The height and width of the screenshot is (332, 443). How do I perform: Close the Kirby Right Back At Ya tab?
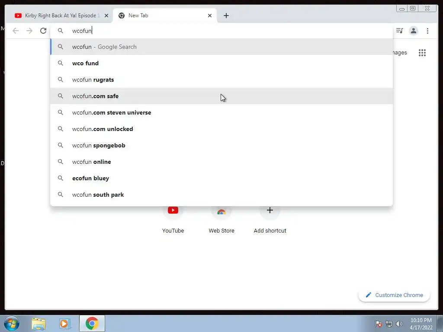point(106,16)
